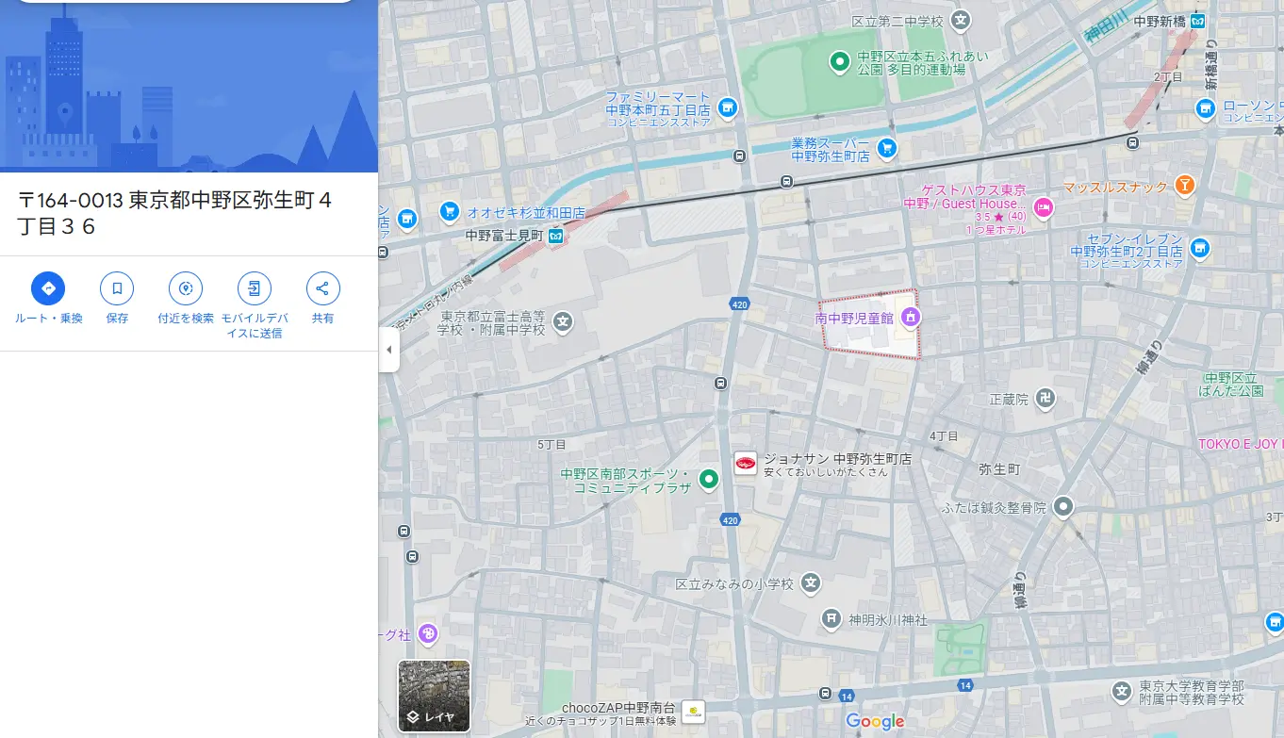Image resolution: width=1284 pixels, height=738 pixels.
Task: Click the 5丁目 area label
Action: pyautogui.click(x=551, y=444)
